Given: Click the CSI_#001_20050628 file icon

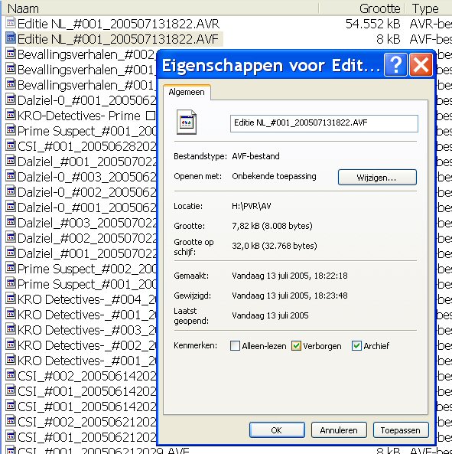Looking at the screenshot, I should click(11, 145).
